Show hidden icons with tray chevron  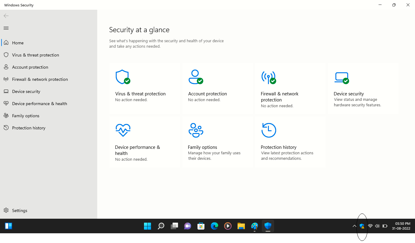coord(354,226)
